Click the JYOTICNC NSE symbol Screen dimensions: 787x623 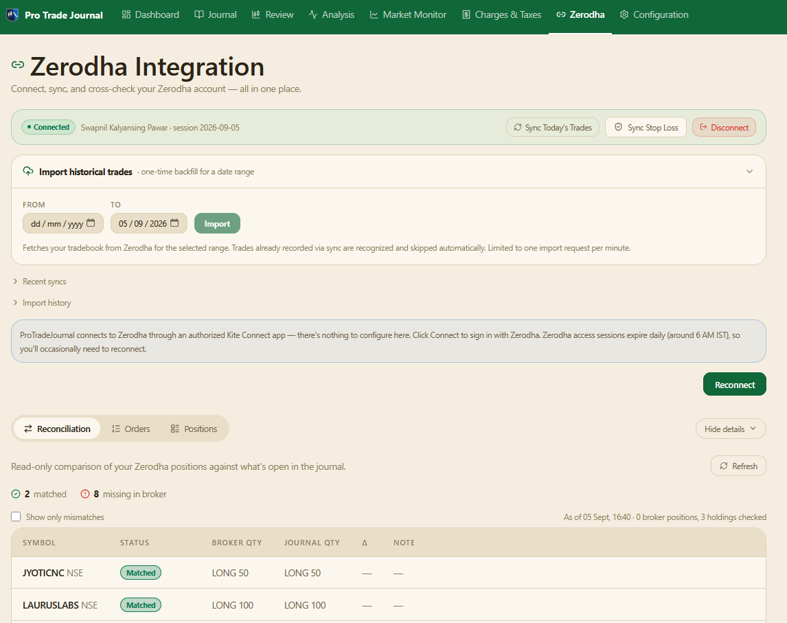(x=53, y=573)
